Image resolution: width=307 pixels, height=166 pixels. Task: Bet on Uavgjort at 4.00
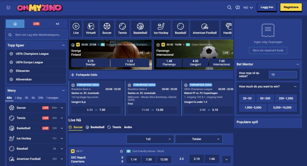(195, 63)
